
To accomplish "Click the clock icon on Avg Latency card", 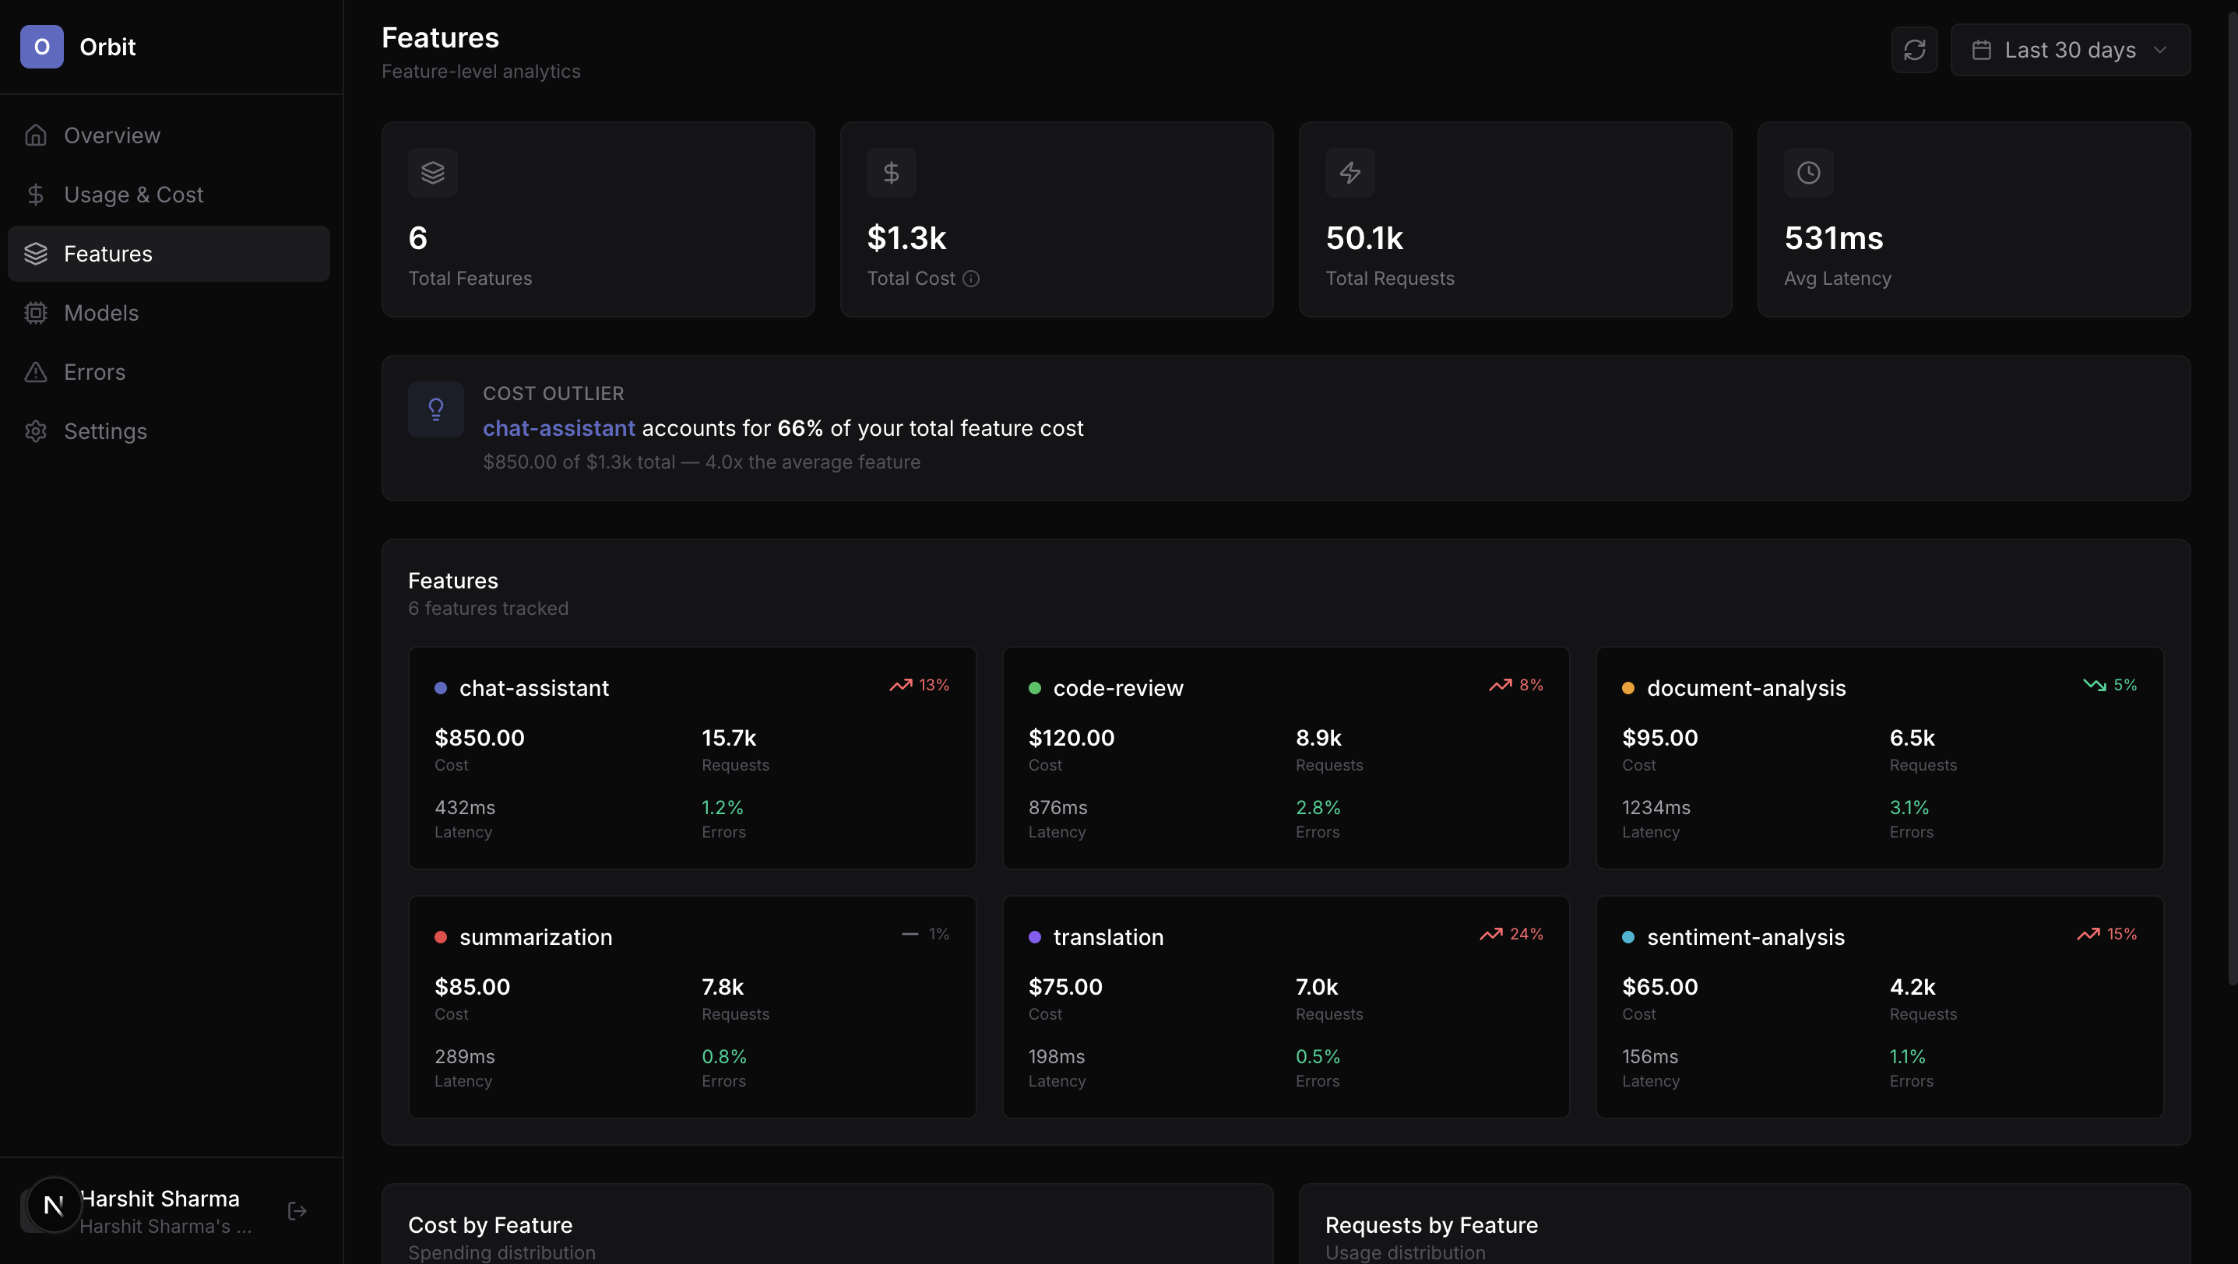I will point(1808,173).
